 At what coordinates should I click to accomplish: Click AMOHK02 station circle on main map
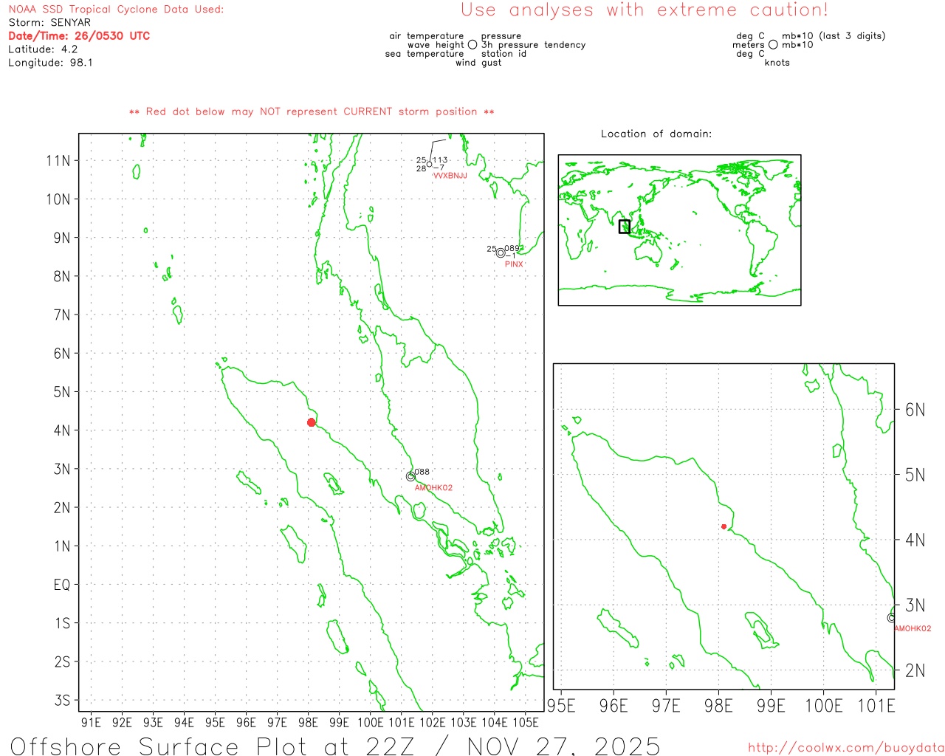[410, 476]
